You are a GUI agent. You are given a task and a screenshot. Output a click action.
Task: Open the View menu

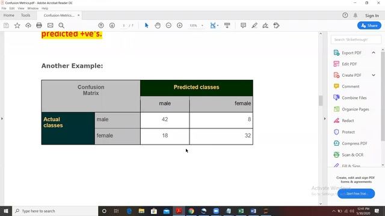pyautogui.click(x=21, y=8)
